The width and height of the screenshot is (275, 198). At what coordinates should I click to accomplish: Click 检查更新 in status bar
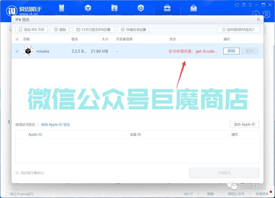[x=262, y=194]
